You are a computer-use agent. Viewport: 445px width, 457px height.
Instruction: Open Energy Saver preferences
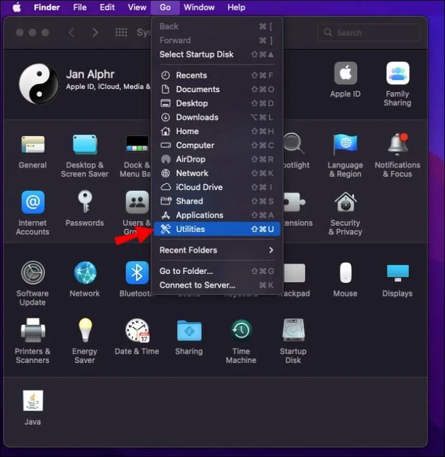coord(84,341)
